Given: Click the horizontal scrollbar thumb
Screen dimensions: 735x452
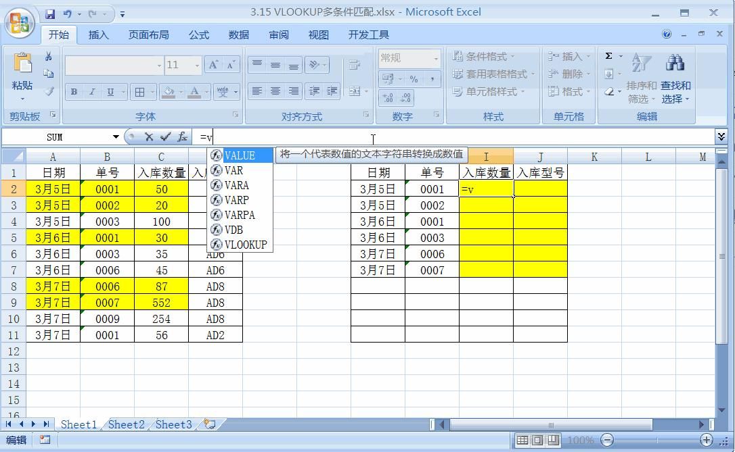Looking at the screenshot, I should coord(551,424).
